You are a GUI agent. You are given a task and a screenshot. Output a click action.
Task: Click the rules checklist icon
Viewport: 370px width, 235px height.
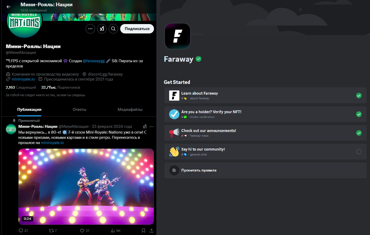174,170
